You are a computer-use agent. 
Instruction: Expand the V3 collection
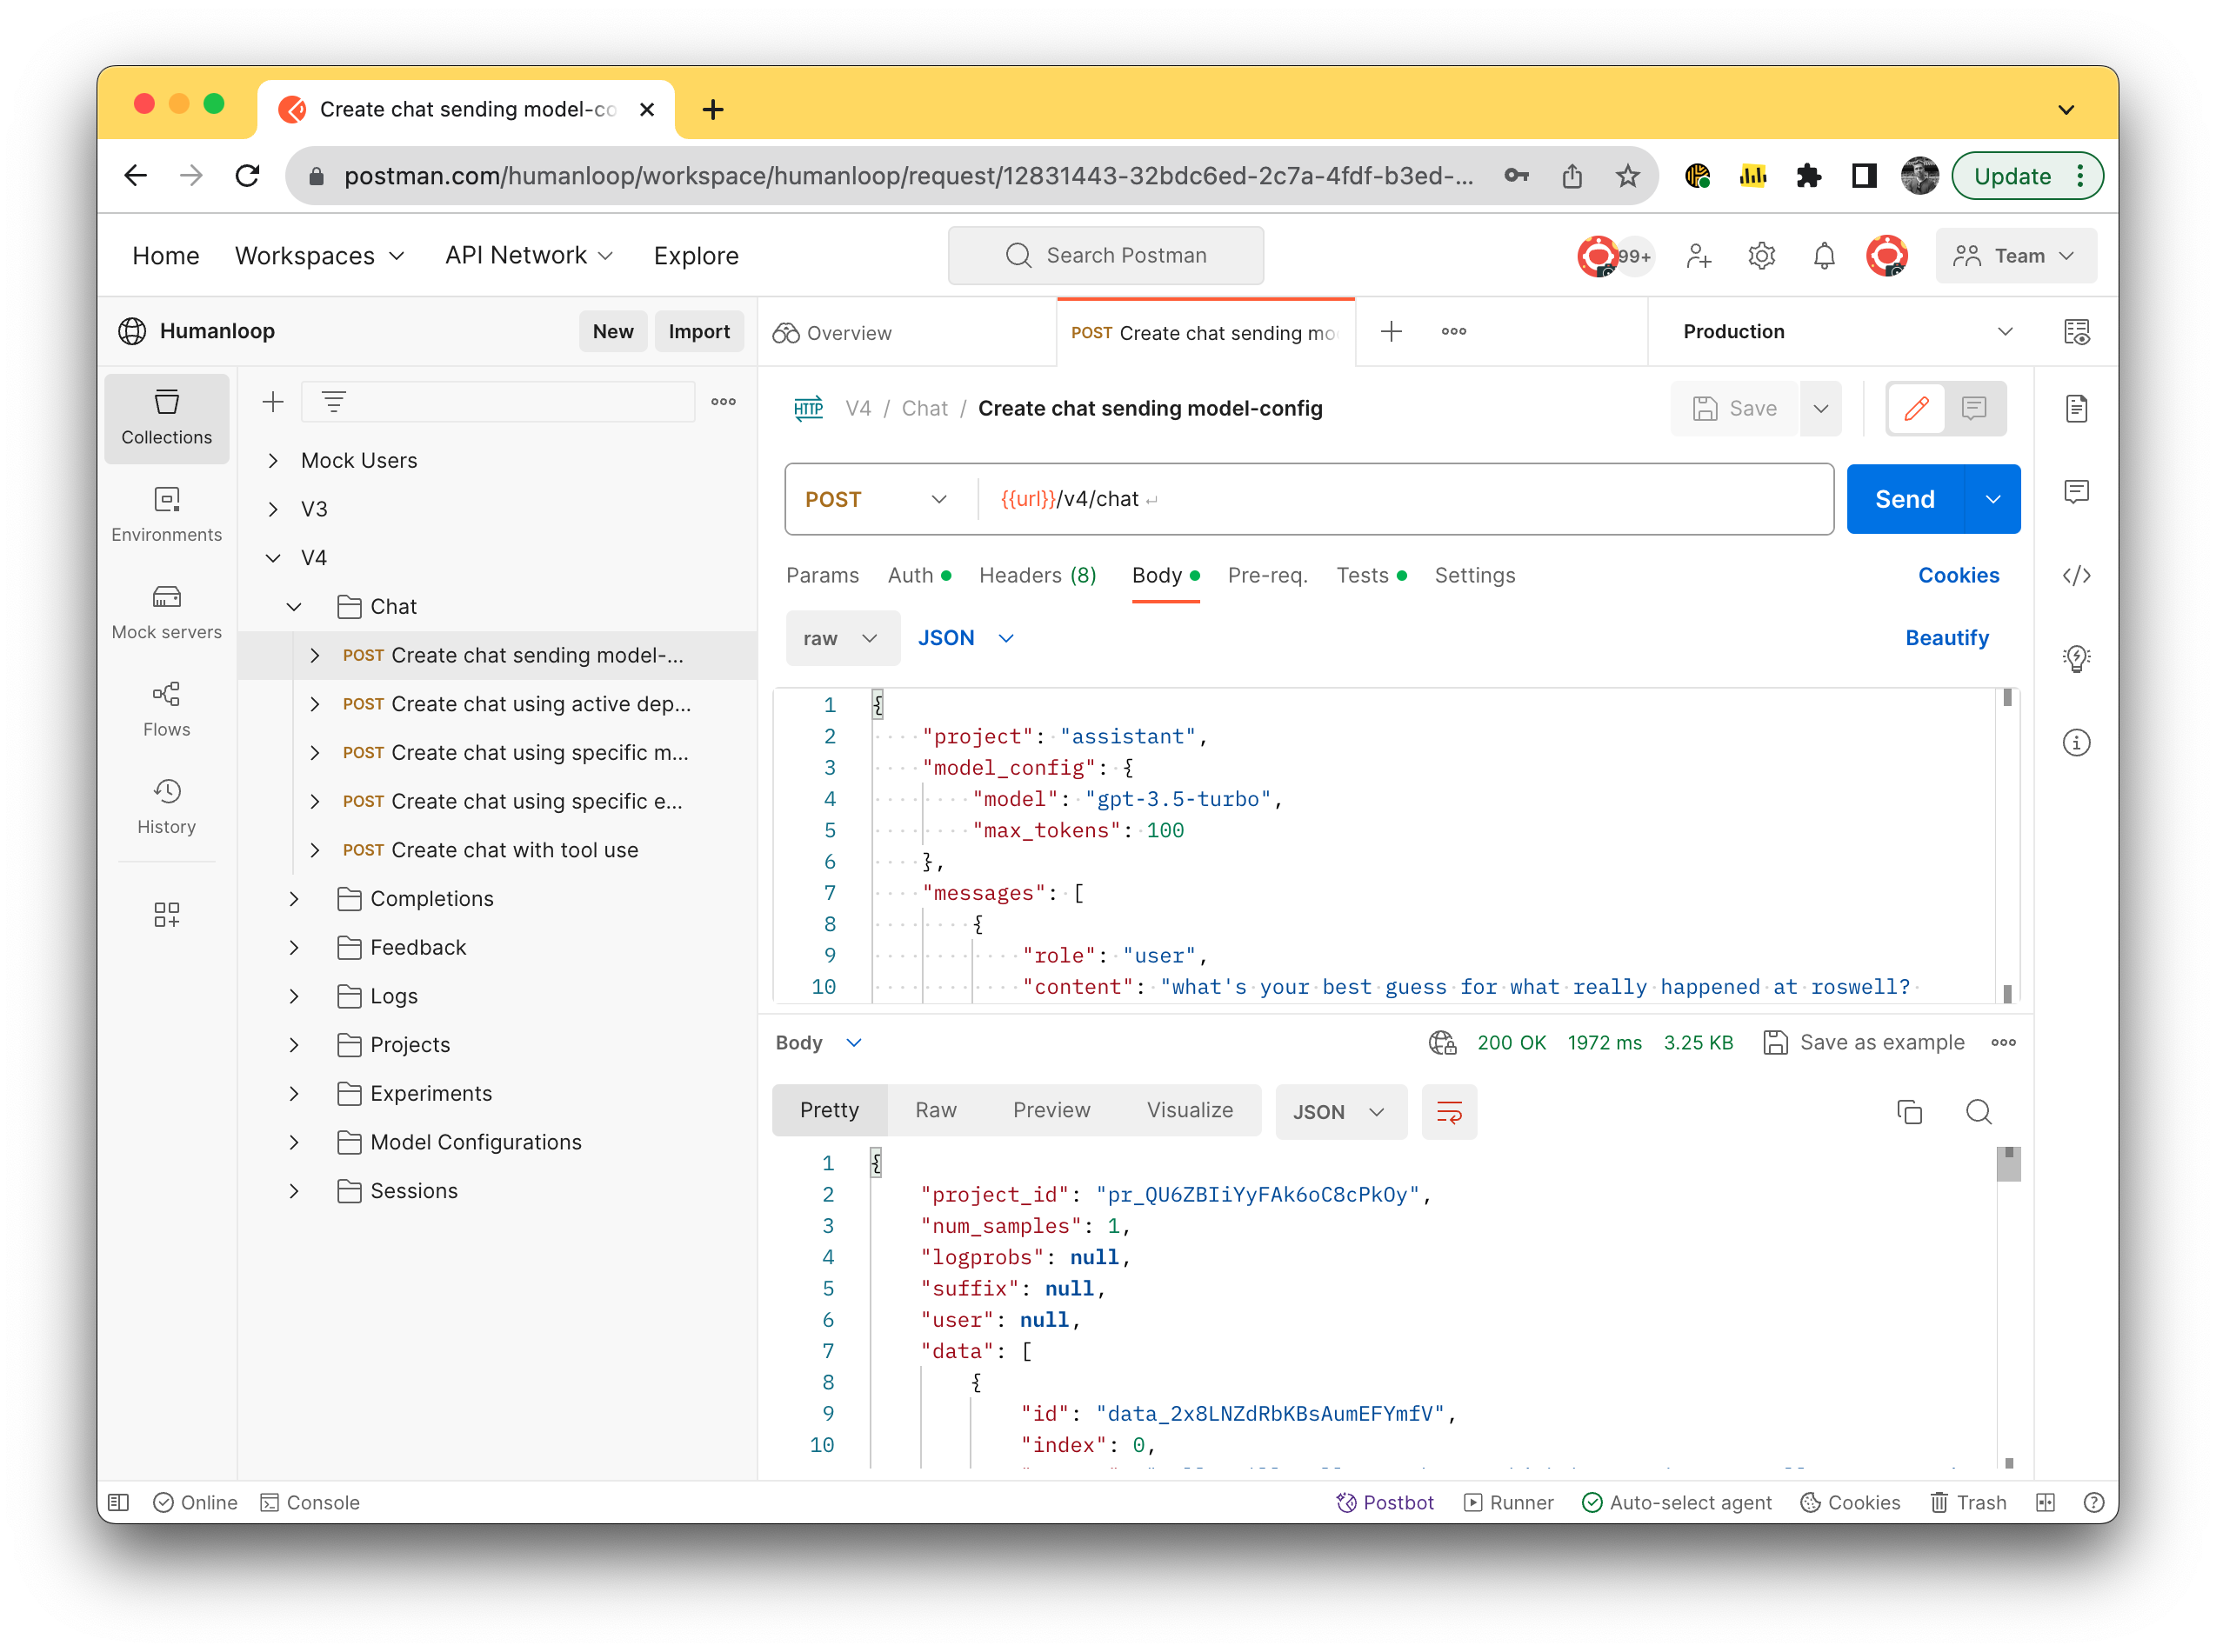(x=272, y=509)
